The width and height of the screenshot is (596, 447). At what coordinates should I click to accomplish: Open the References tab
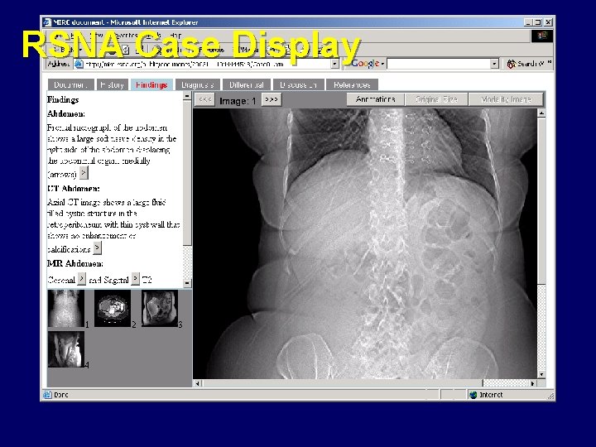pyautogui.click(x=352, y=84)
